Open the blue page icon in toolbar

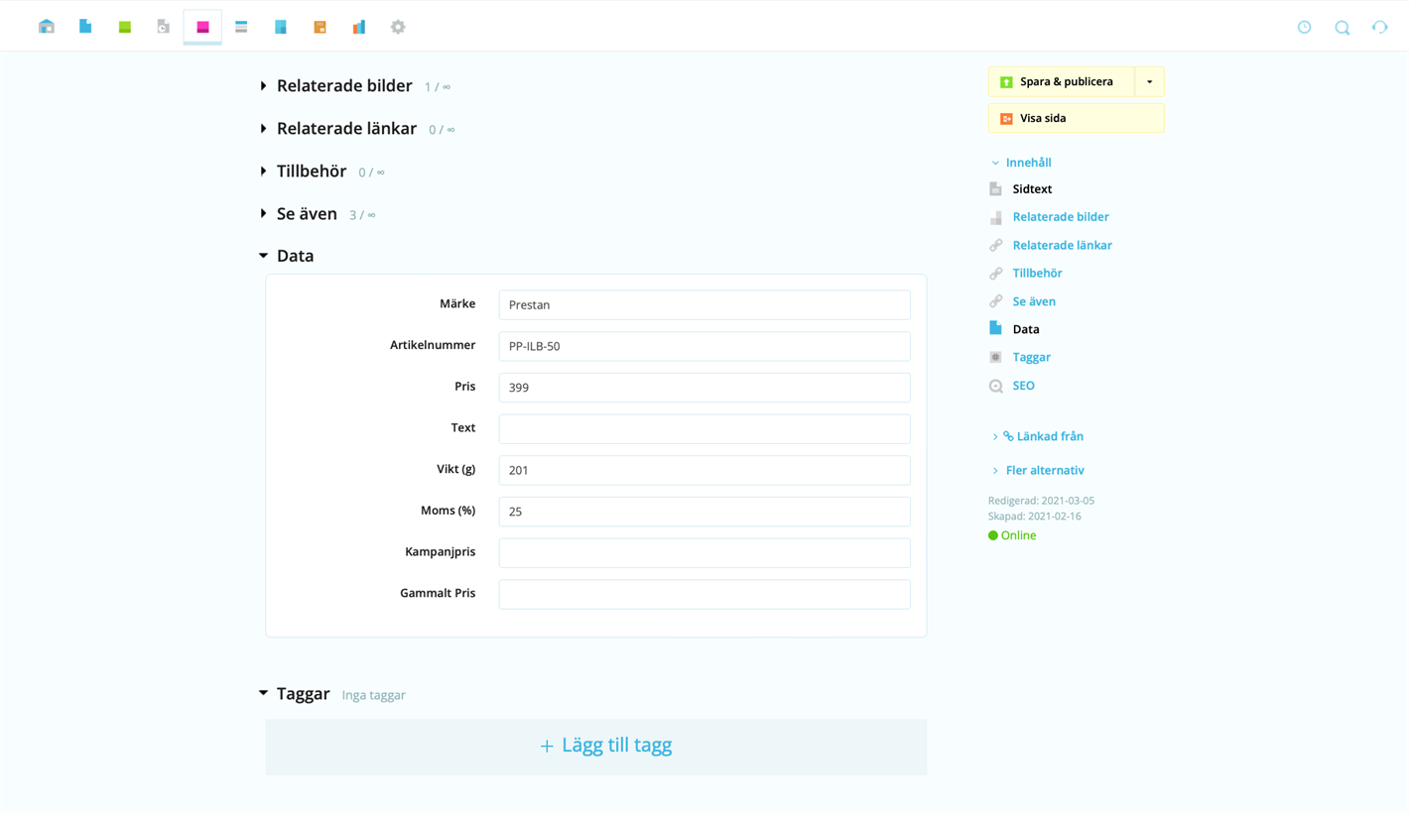(x=85, y=27)
